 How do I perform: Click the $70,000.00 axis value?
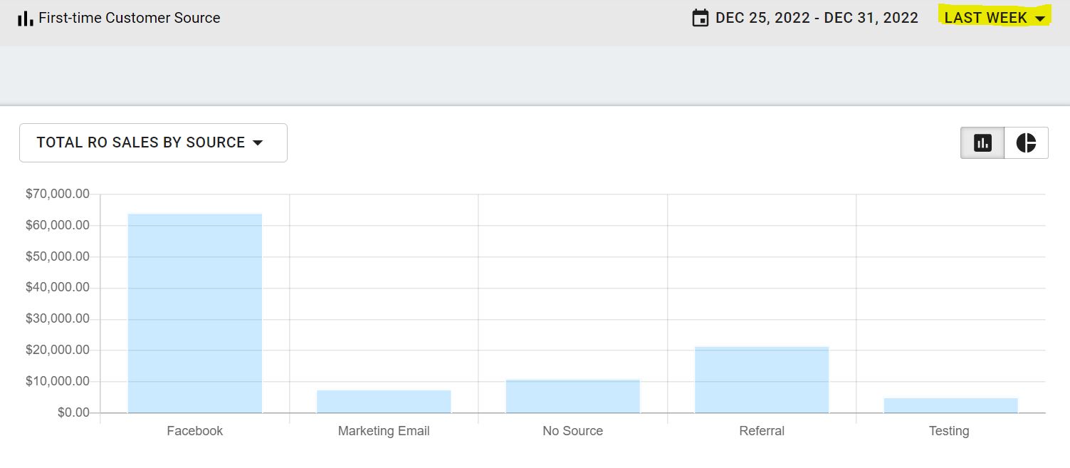(58, 194)
